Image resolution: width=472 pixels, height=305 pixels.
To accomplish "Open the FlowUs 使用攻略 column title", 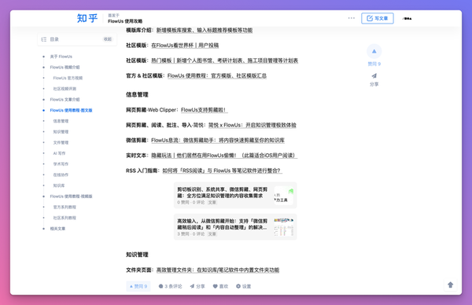I will click(125, 21).
